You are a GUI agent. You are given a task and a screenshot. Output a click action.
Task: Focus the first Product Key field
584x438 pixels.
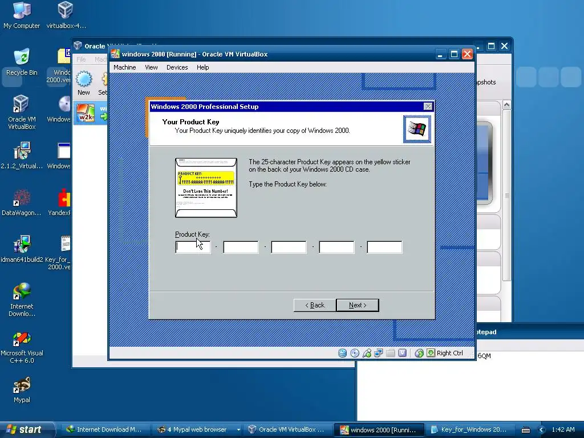coord(193,248)
